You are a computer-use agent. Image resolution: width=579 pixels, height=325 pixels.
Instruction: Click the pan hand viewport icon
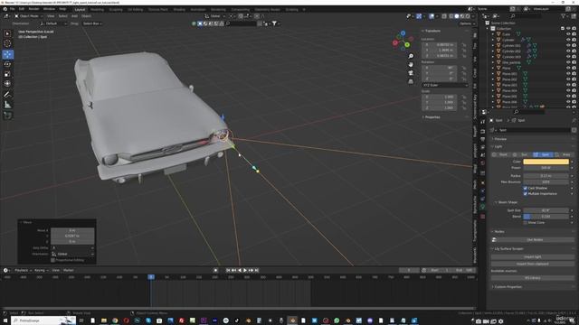point(411,64)
